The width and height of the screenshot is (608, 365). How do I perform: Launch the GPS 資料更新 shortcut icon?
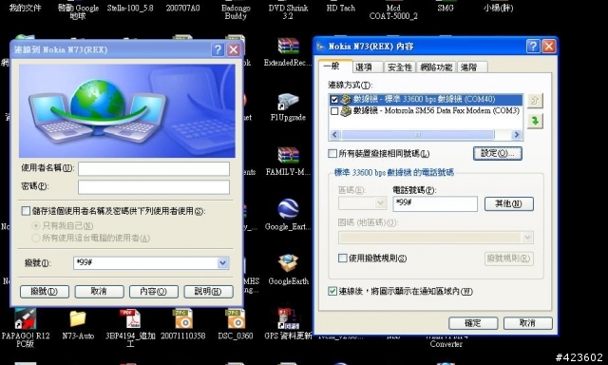287,318
